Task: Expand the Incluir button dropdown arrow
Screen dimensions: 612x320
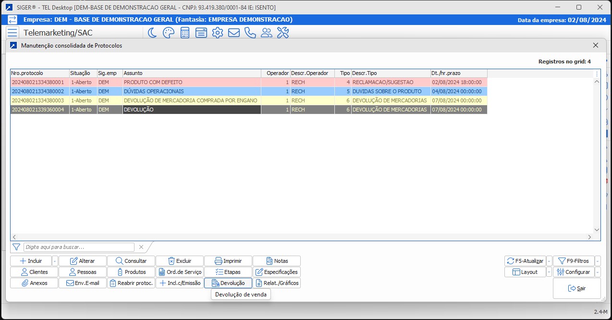Action: pyautogui.click(x=55, y=261)
